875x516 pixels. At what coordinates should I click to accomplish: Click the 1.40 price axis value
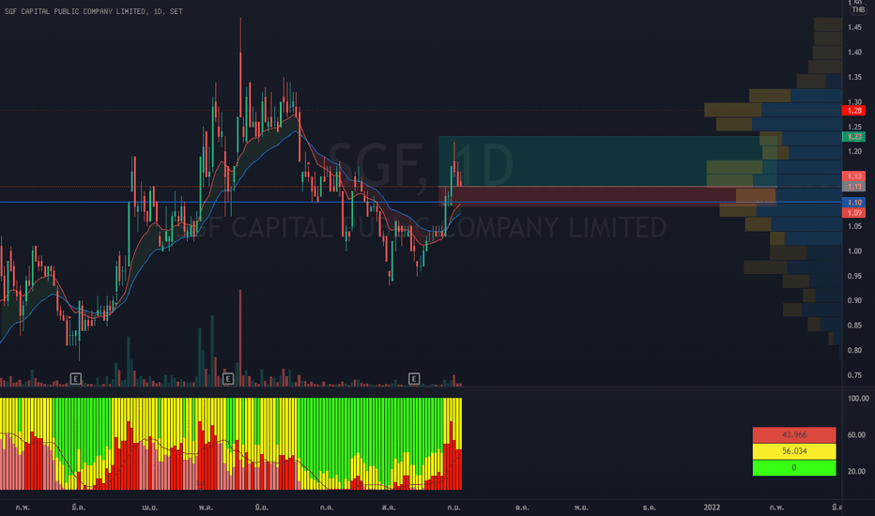point(854,53)
